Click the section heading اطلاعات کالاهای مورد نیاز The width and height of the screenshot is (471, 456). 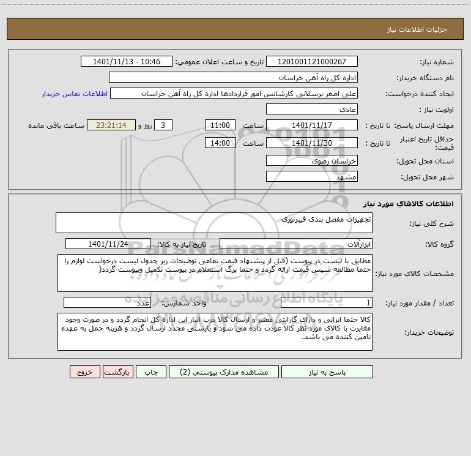tap(409, 204)
